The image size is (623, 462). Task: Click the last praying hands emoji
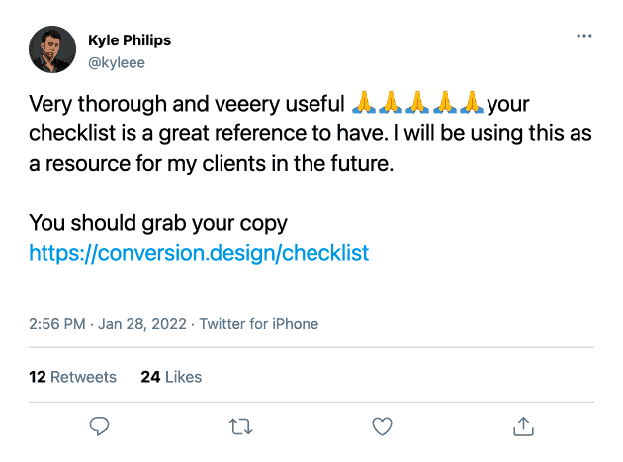tap(473, 103)
